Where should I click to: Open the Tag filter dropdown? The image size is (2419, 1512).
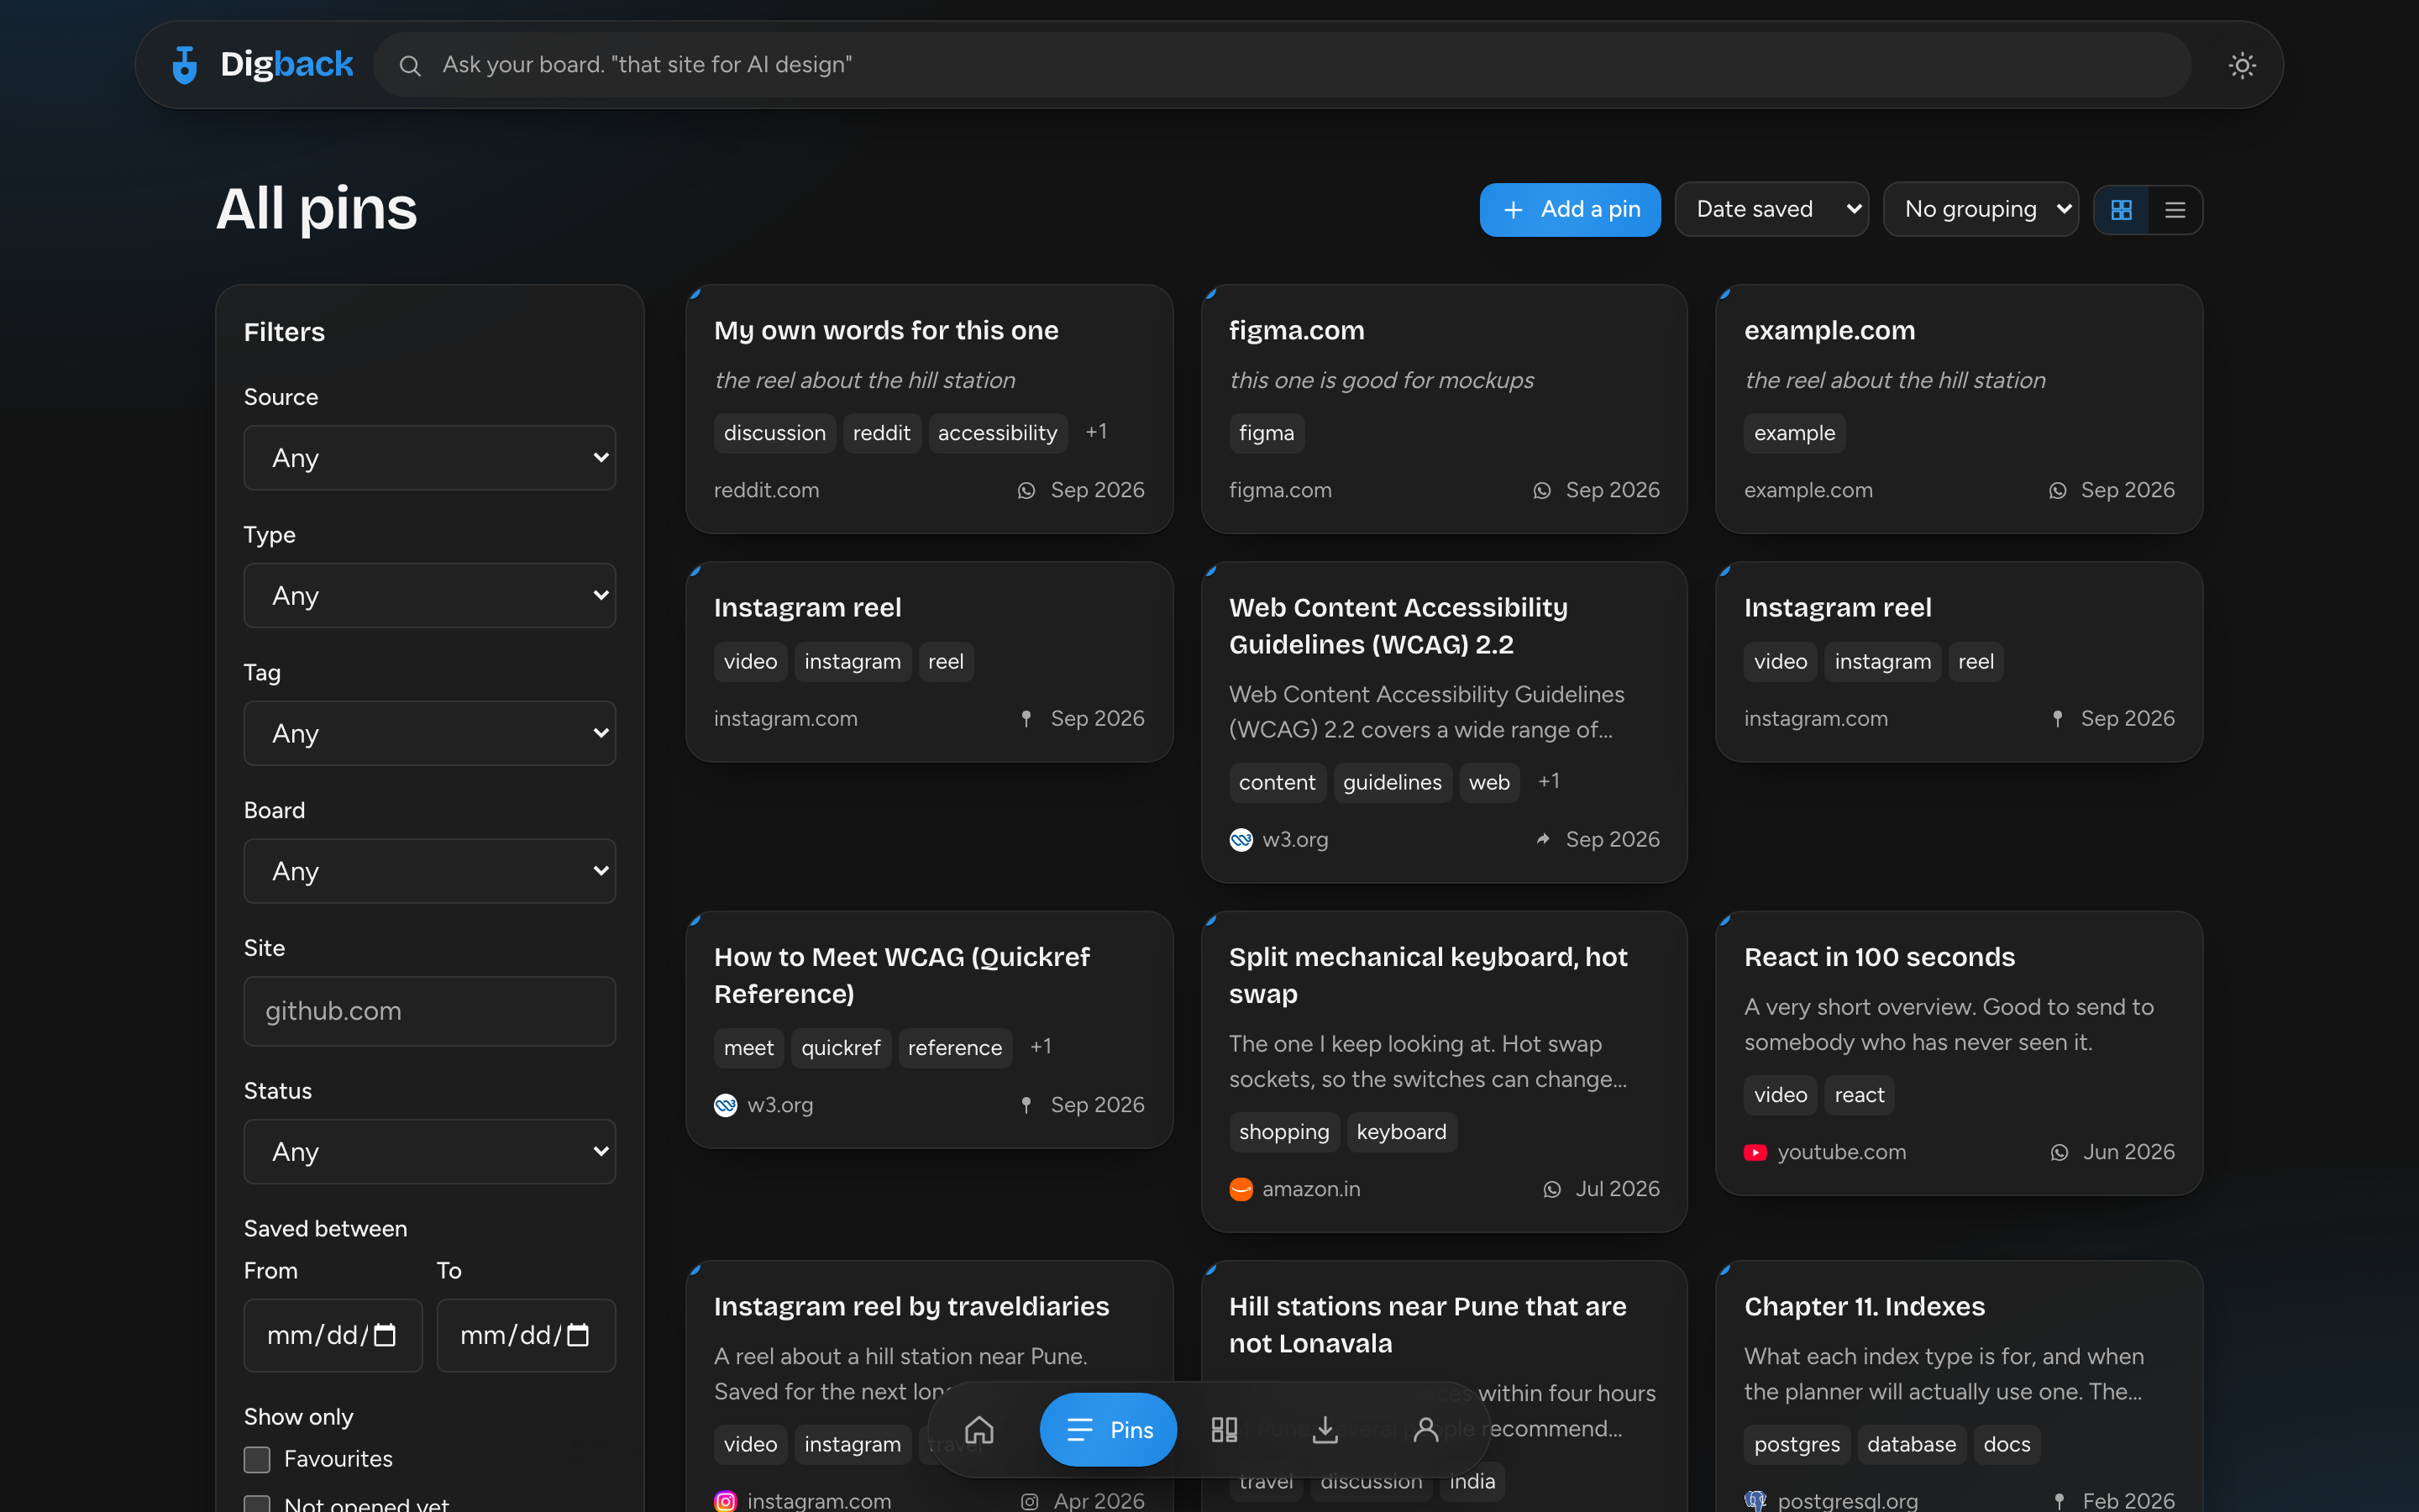(x=430, y=733)
